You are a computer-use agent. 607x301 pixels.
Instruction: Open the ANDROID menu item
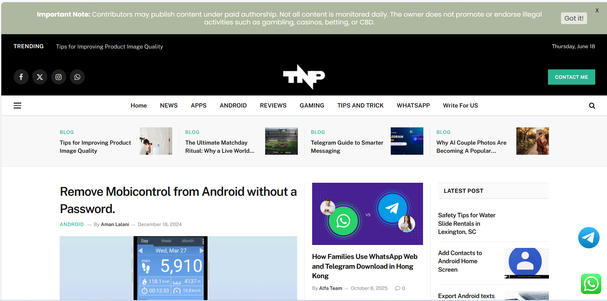[x=233, y=106]
